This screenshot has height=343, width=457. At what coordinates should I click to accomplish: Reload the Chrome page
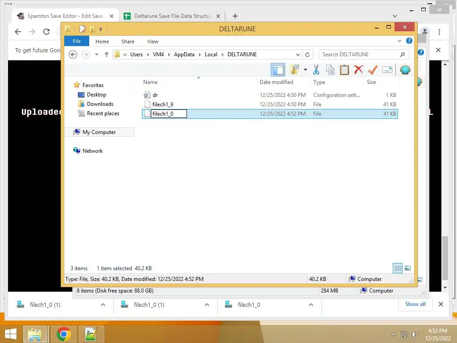tap(46, 32)
